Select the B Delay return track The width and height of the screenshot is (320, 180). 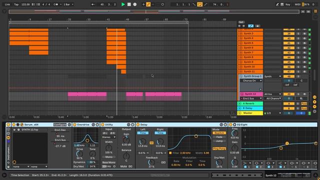(250, 108)
